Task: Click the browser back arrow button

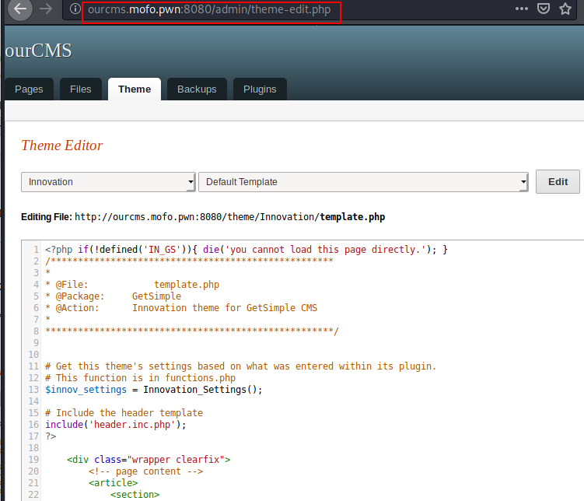Action: [20, 9]
